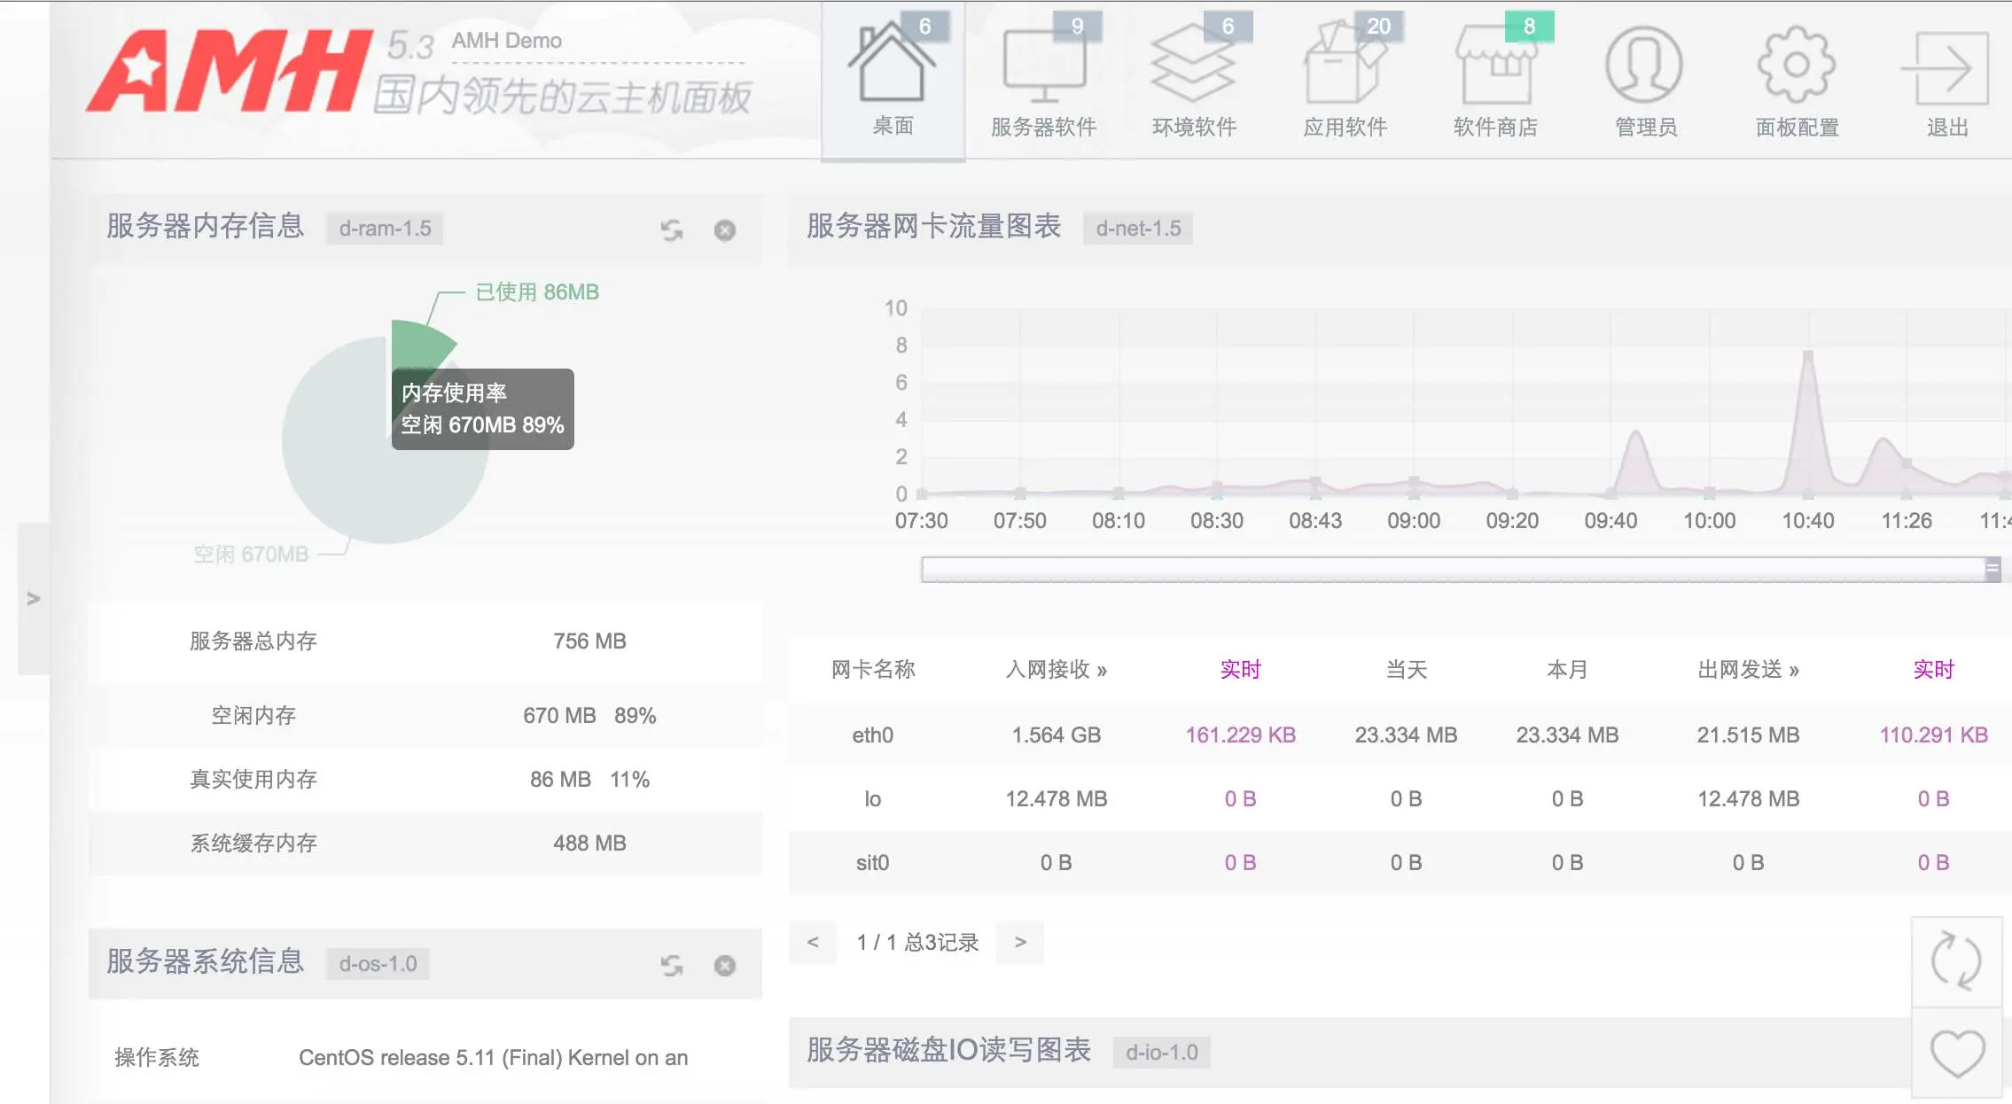Image resolution: width=2012 pixels, height=1104 pixels.
Task: Open 应用软件 box icon
Action: 1344,66
